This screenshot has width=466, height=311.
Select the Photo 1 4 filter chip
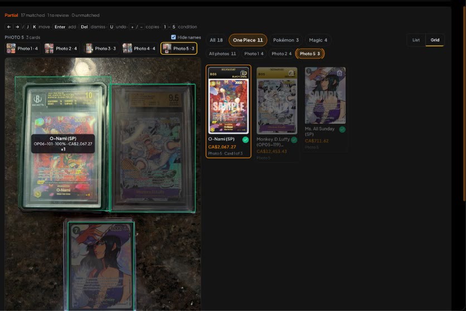254,54
